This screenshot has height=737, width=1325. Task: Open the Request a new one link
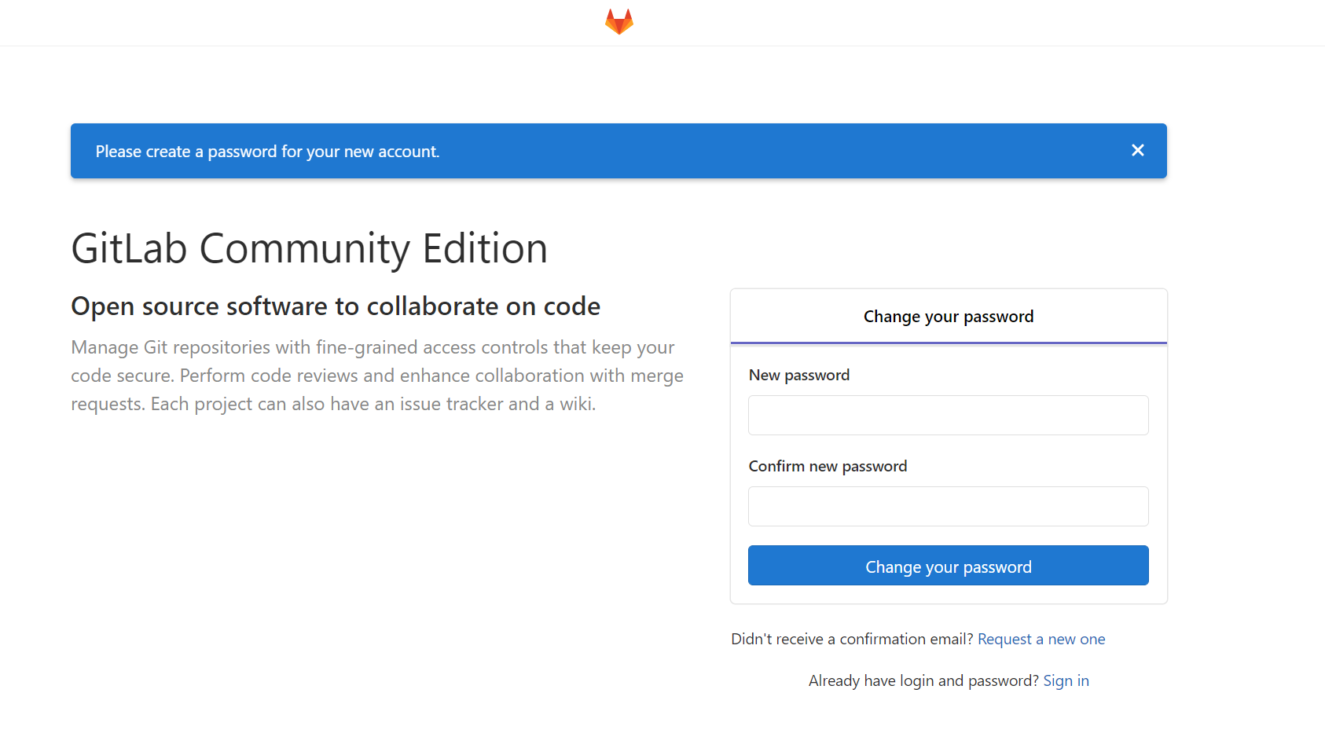(x=1041, y=639)
